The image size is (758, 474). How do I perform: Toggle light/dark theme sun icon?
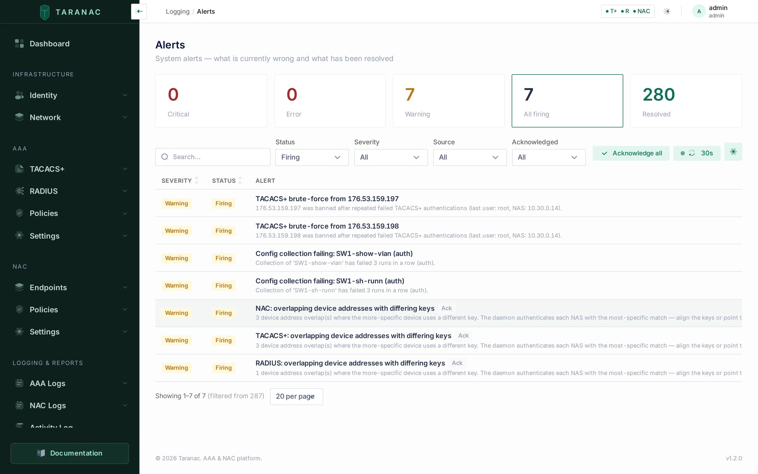point(667,11)
